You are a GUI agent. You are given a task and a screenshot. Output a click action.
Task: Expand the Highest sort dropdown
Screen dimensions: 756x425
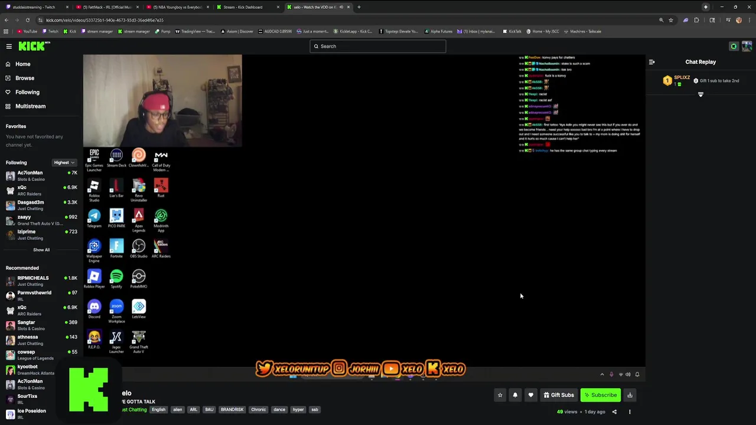tap(64, 162)
